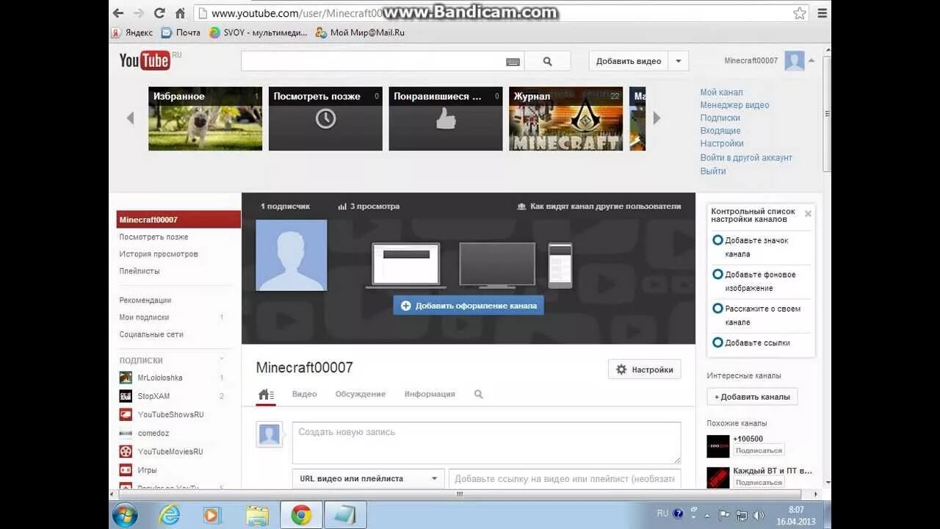Collapse the ПОДПИСКИ section arrow
Viewport: 940px width, 529px height.
[223, 360]
